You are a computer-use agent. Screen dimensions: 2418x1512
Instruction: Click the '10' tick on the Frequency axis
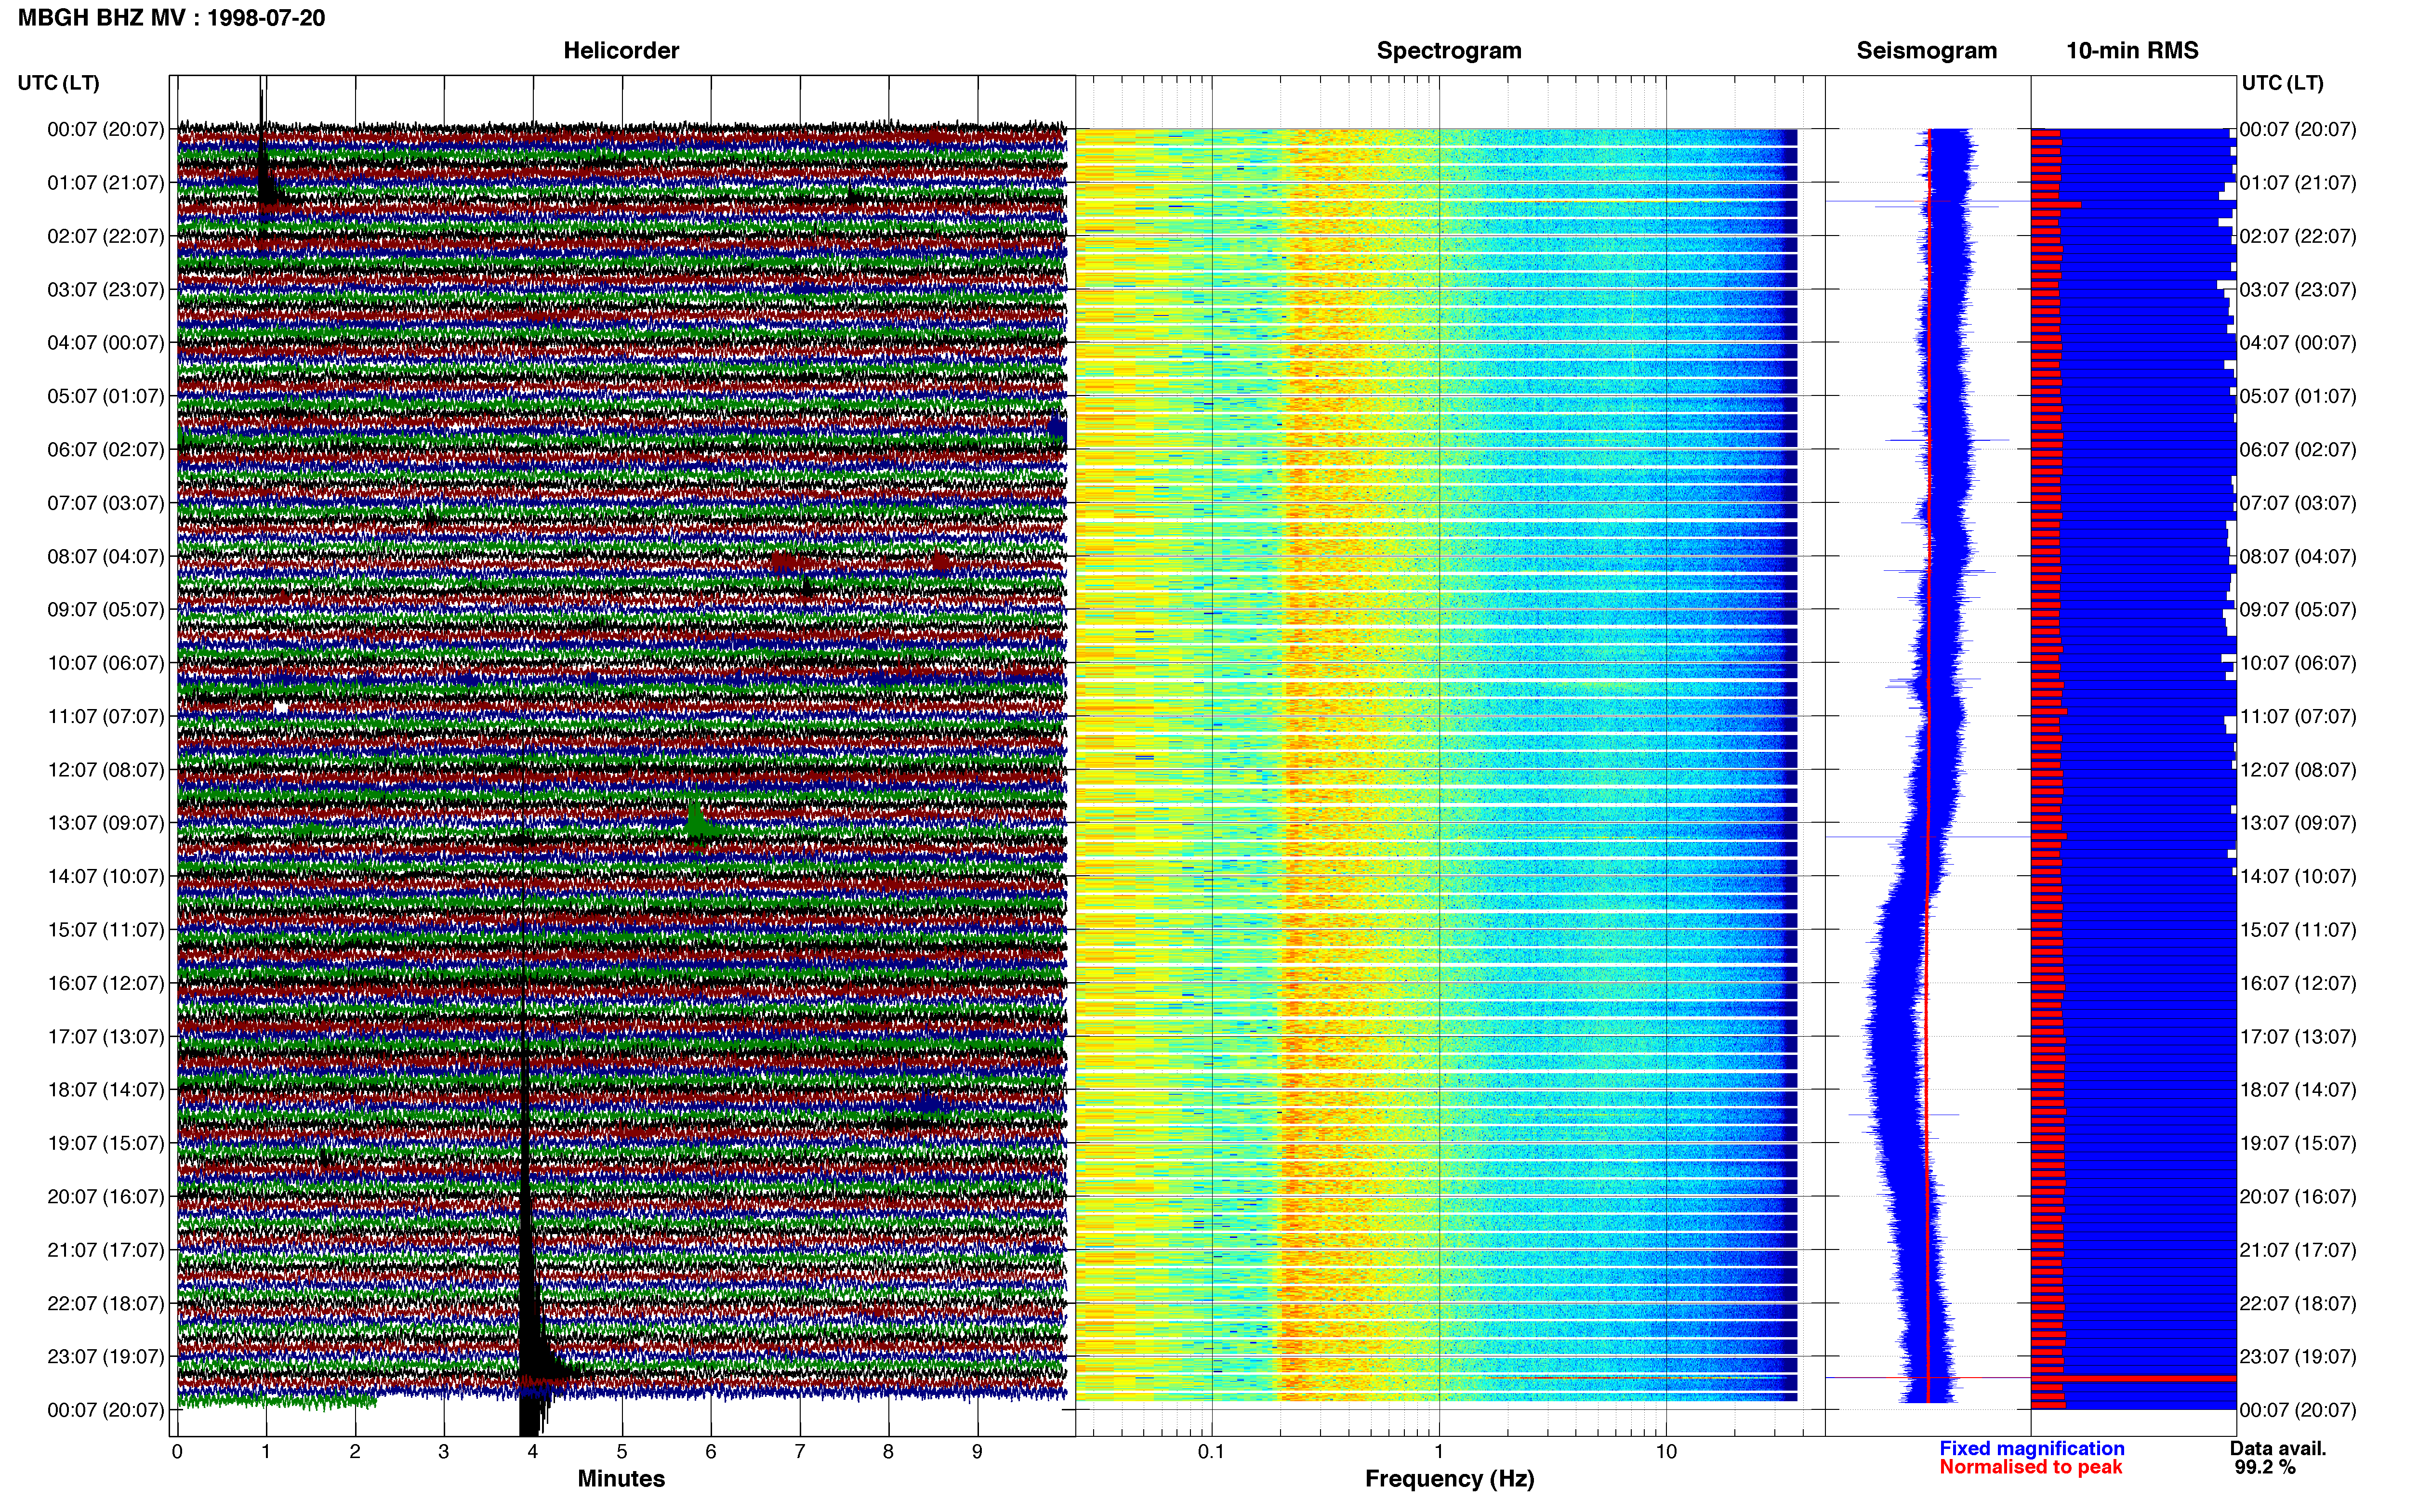click(1666, 1452)
